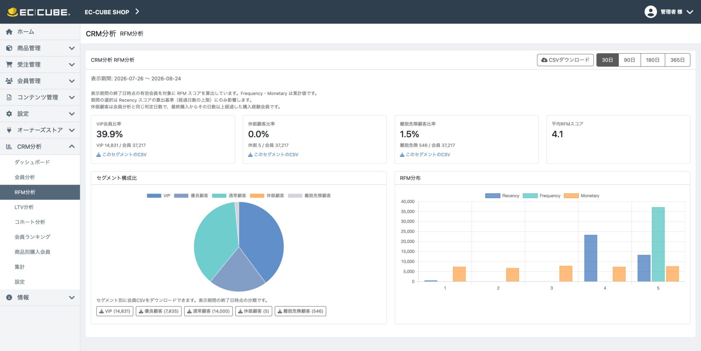Toggle Frequency legend swatch in RFM chart

(x=530, y=196)
